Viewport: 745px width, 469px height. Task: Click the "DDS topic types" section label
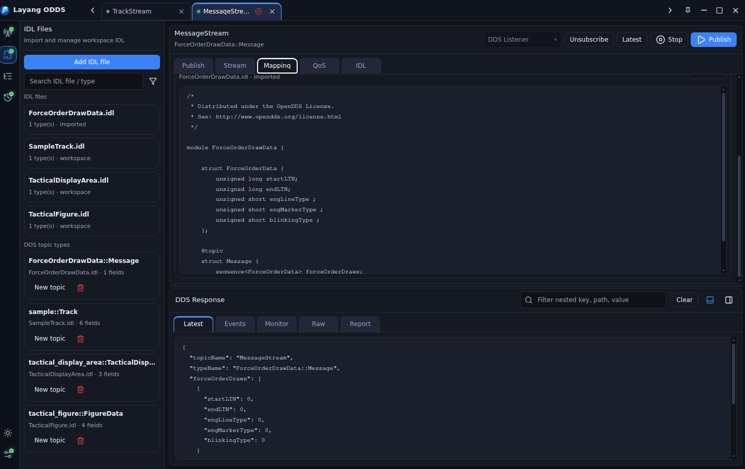[47, 245]
